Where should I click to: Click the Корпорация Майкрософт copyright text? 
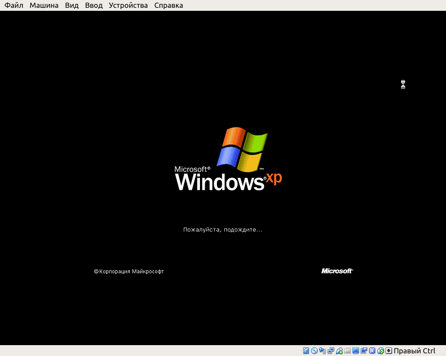point(129,271)
